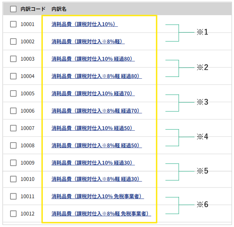Check the box for code 10001
Screen dimensions: 234x227
click(13, 24)
